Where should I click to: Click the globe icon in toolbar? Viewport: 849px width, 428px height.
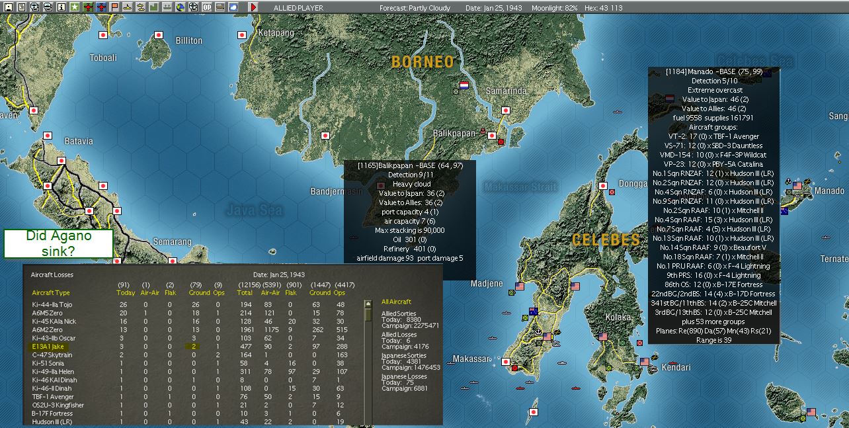coord(181,7)
